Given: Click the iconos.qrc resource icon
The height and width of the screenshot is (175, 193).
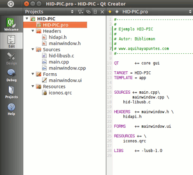Looking at the screenshot, I should click(x=44, y=93).
